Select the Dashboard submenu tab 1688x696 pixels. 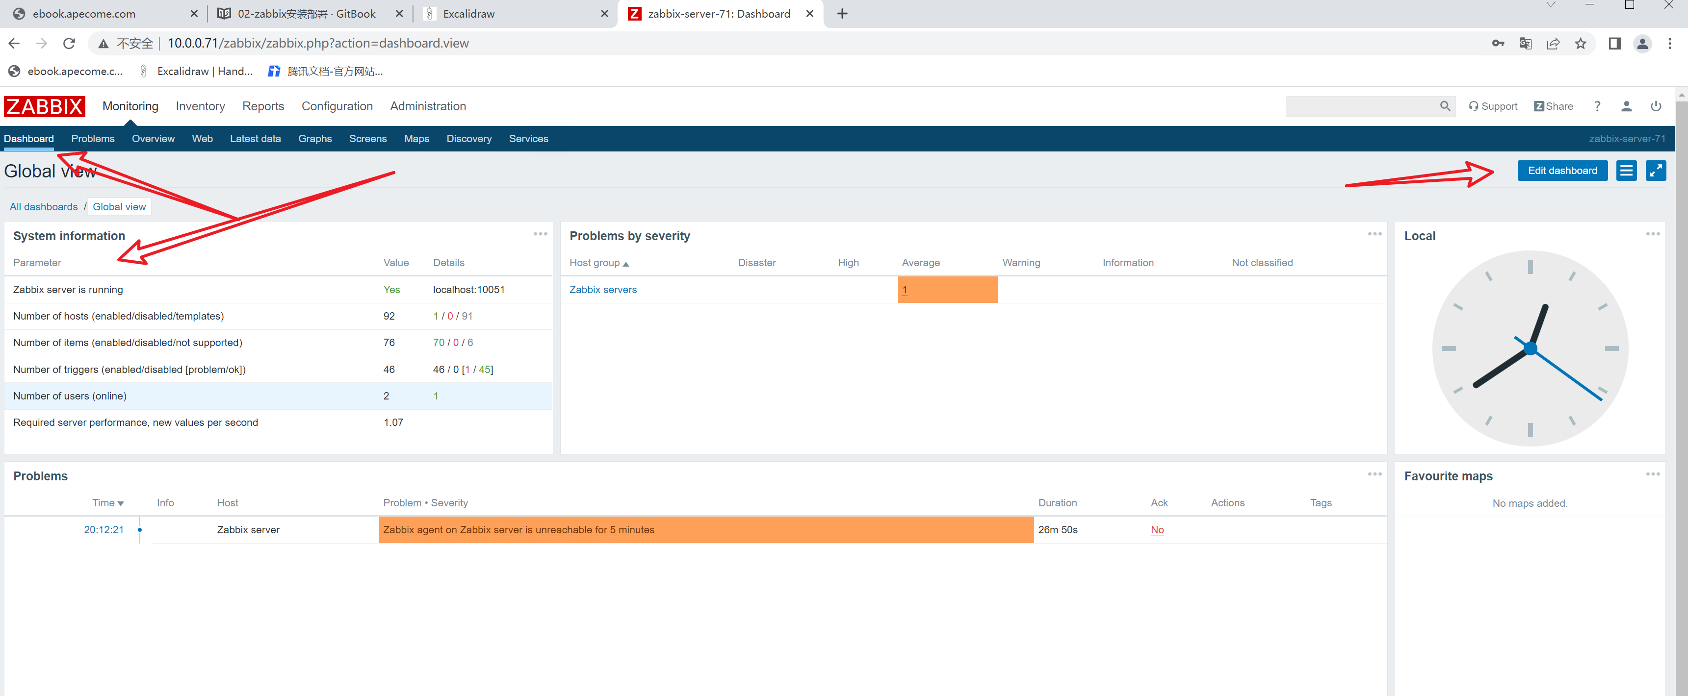[x=29, y=139]
